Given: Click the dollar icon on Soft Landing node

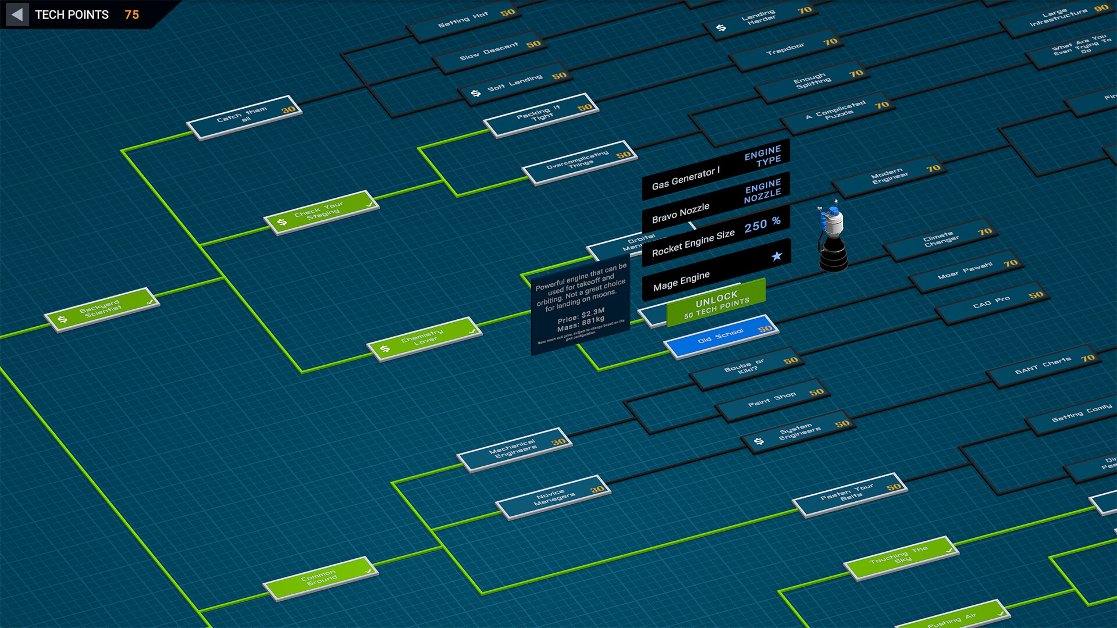Looking at the screenshot, I should pos(475,92).
